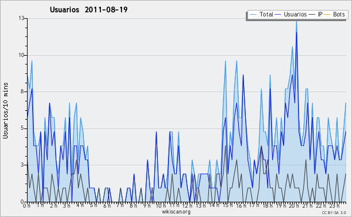The width and height of the screenshot is (352, 217).
Task: Click the y-axis value 5
Action: point(22,128)
